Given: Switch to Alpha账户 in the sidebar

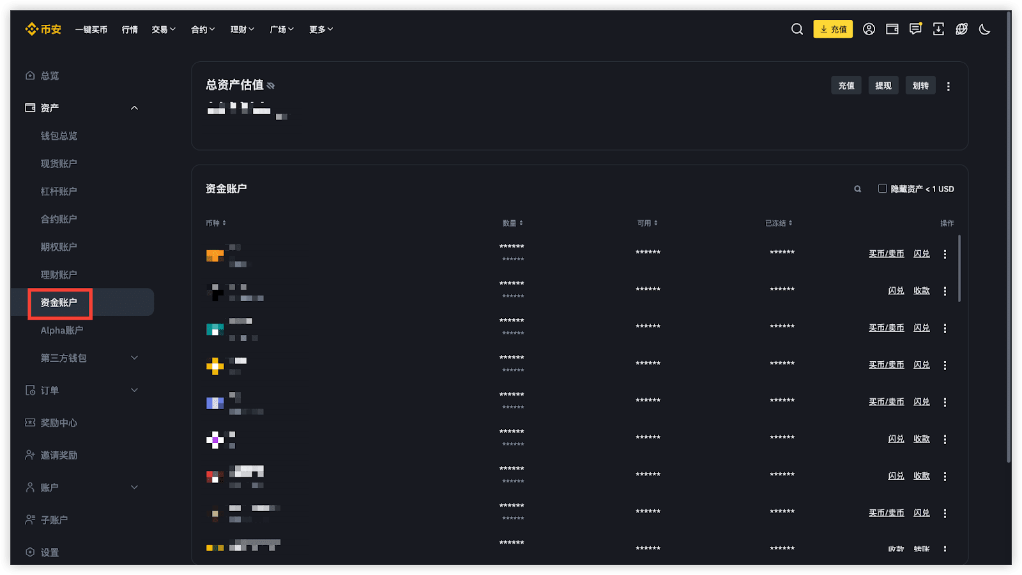Looking at the screenshot, I should pyautogui.click(x=62, y=330).
